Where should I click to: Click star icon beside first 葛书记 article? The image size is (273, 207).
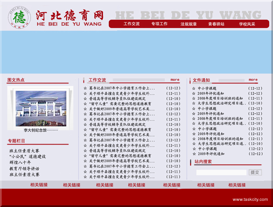click(86, 88)
